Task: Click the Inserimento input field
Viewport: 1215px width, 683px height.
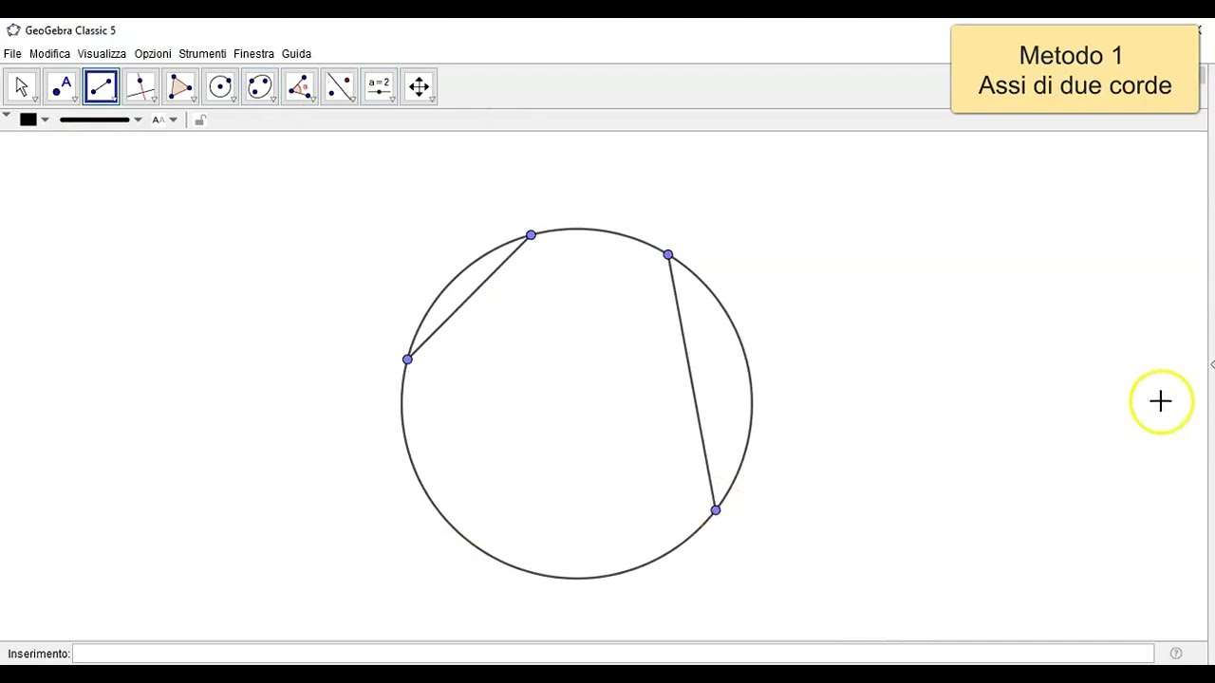Action: pos(613,653)
